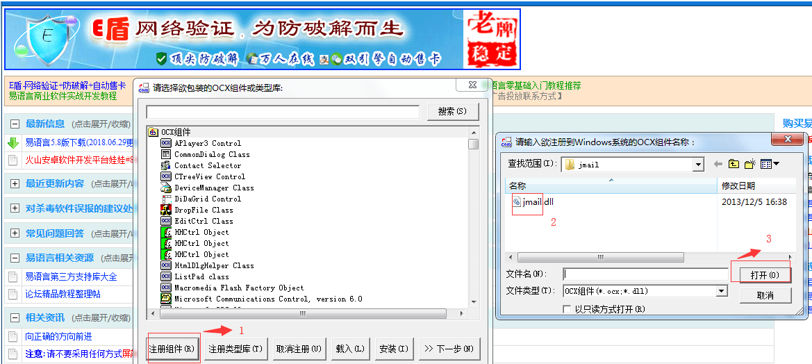Open the 向正确的方向前进 link

coord(58,337)
